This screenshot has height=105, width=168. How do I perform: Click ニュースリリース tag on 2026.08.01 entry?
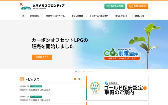36,86
